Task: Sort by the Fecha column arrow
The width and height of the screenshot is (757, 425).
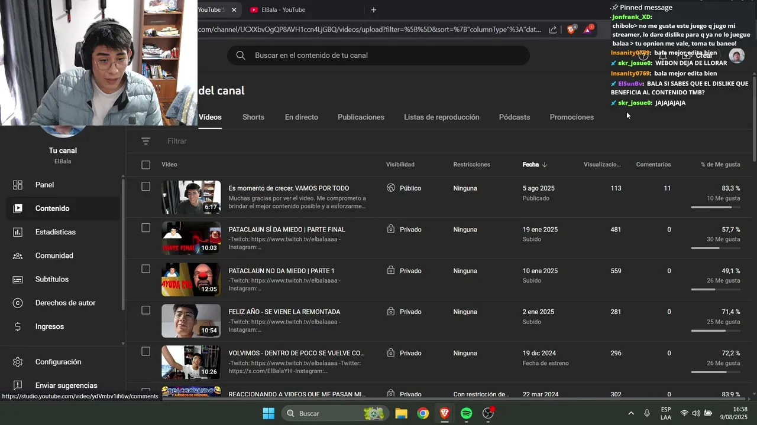Action: pyautogui.click(x=545, y=165)
